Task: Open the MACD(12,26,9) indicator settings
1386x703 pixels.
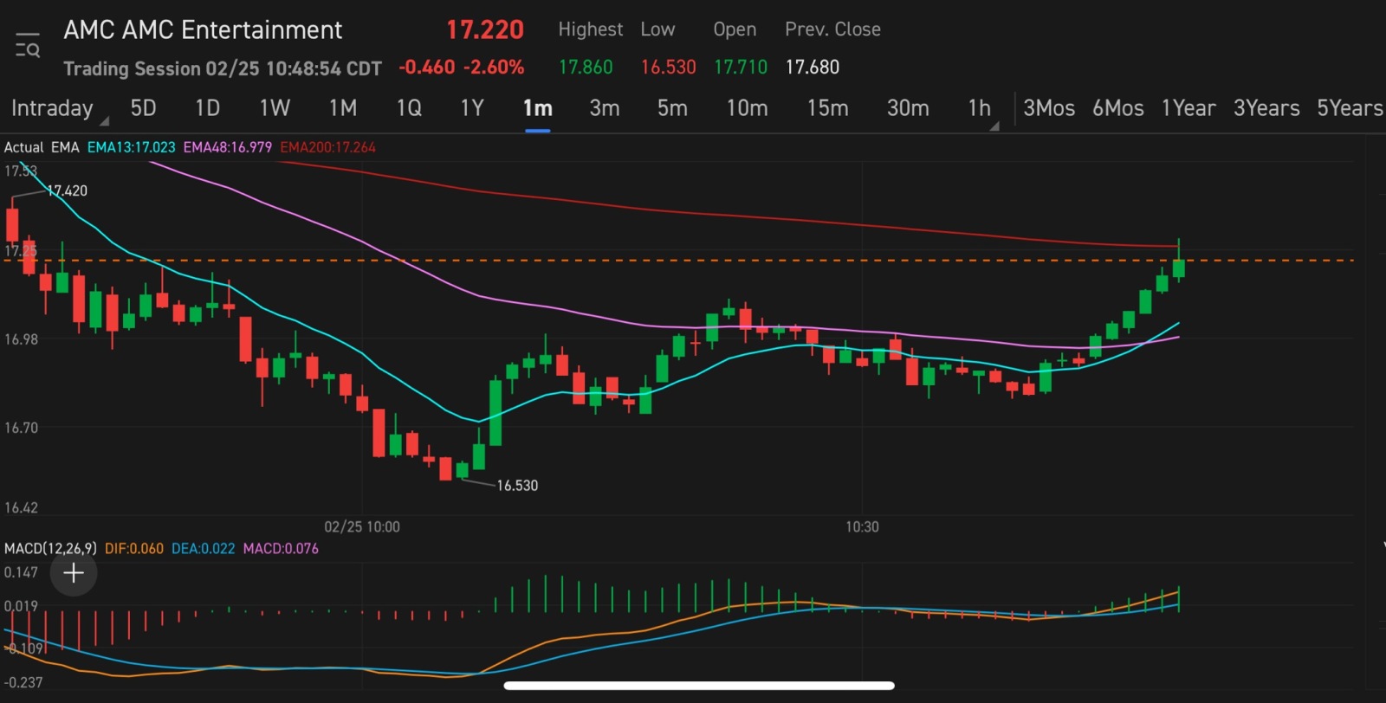Action: pos(50,548)
